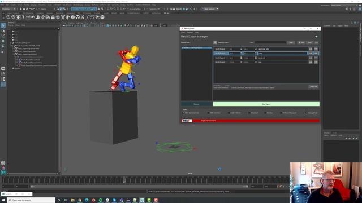Open the Outliner search filter dropdown arrow
Image resolution: width=362 pixels, height=203 pixels.
58,29
